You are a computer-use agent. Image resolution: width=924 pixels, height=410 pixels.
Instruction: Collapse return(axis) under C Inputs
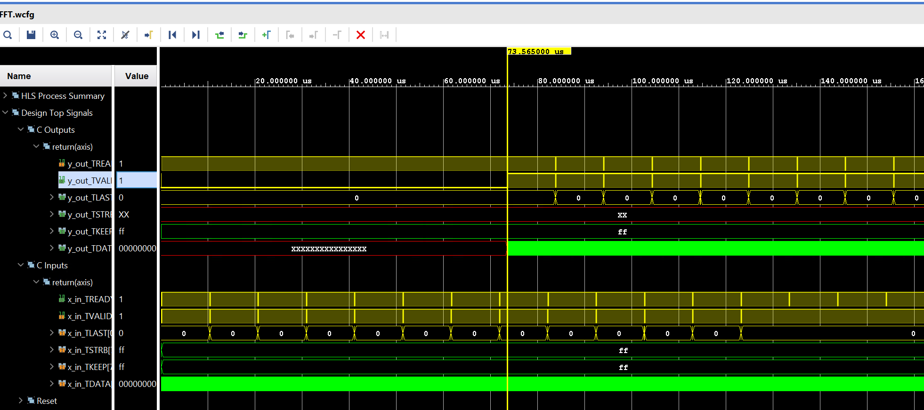pos(36,282)
